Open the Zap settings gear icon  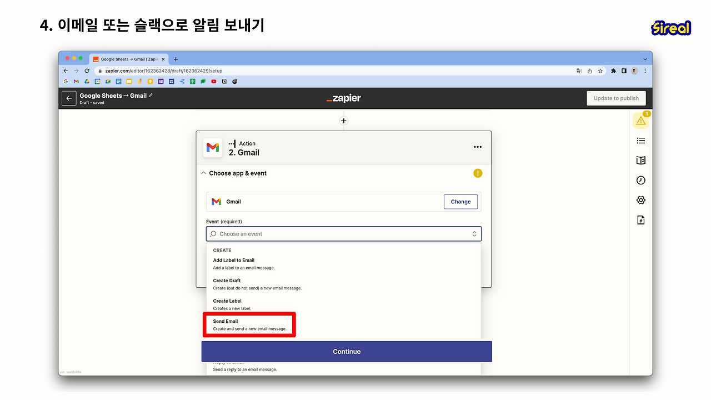tap(641, 200)
